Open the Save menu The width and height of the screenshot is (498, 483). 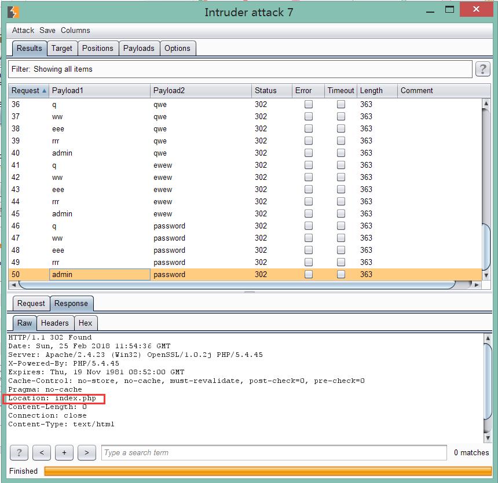coord(47,30)
